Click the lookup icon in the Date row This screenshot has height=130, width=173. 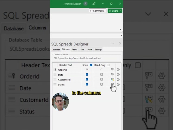coord(113,74)
